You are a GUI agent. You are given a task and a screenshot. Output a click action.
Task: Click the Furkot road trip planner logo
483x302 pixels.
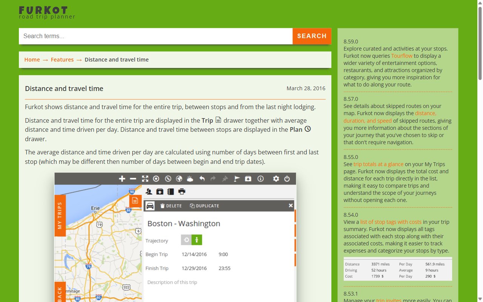coord(47,12)
